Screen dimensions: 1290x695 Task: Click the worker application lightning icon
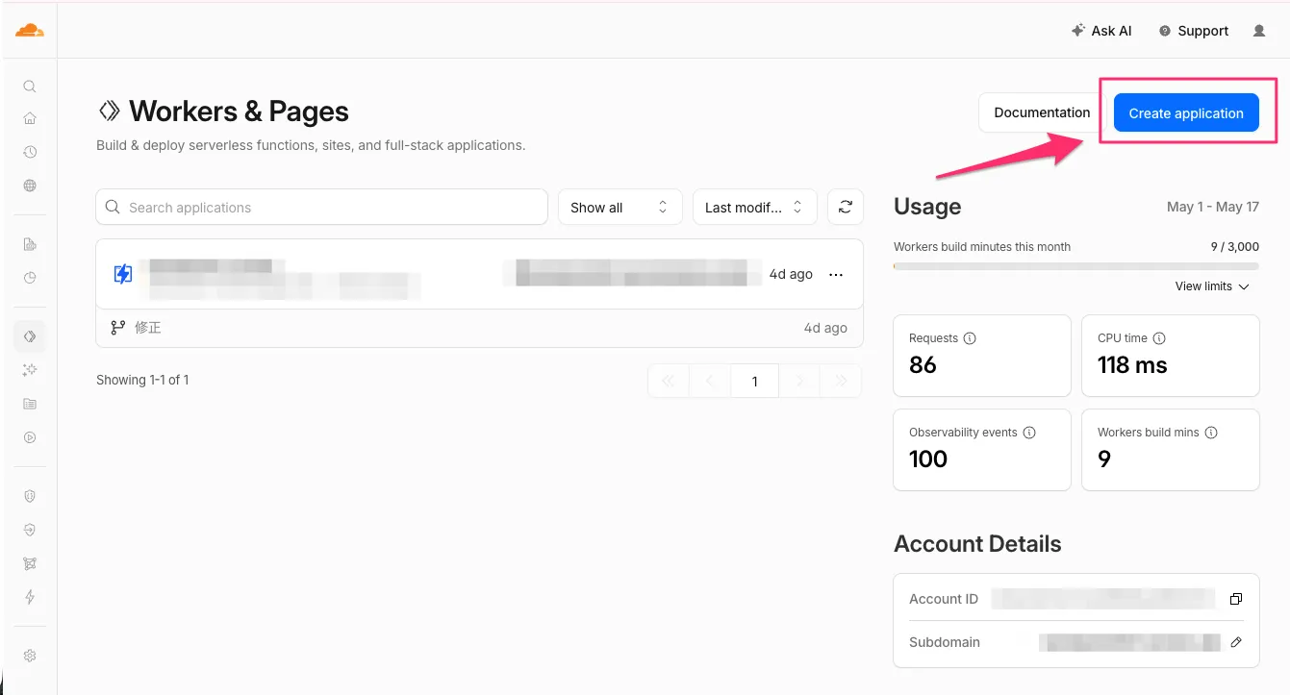point(123,274)
